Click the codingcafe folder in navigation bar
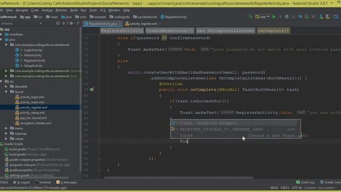 point(119,17)
